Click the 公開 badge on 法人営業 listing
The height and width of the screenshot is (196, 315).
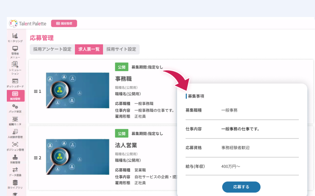(x=122, y=133)
